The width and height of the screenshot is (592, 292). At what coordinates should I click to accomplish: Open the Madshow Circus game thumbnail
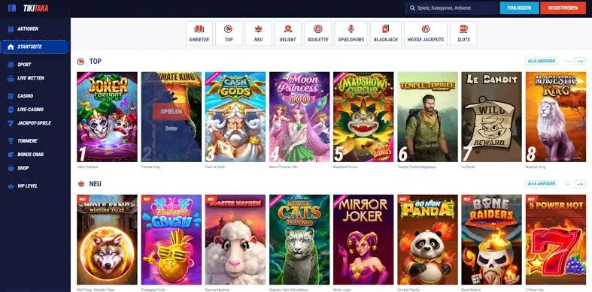pos(363,117)
